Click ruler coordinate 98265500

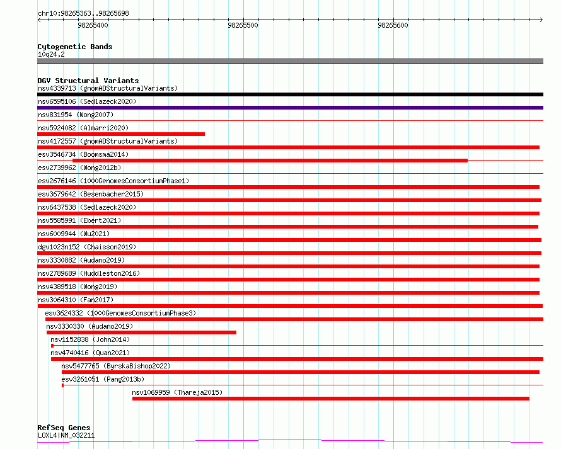pos(243,25)
